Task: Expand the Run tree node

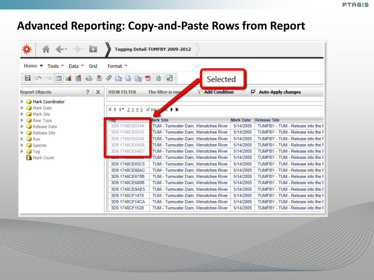Action: (x=22, y=139)
